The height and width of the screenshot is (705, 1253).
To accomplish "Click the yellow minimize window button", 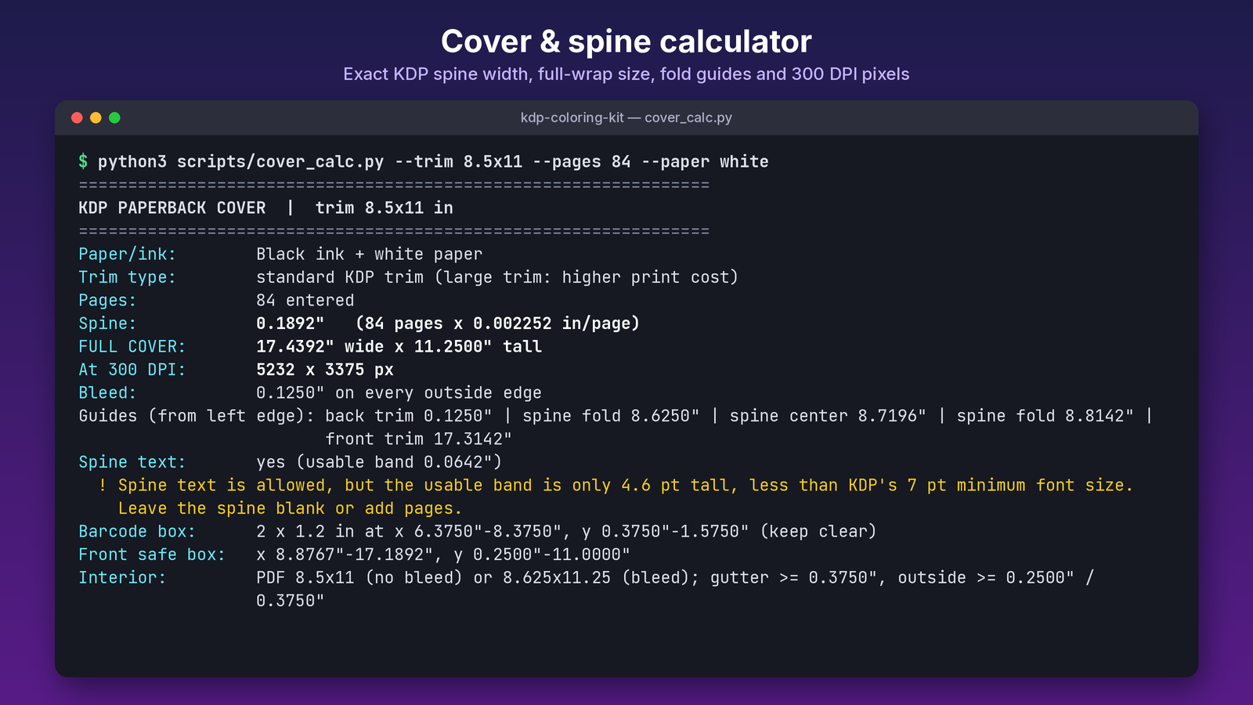I will point(96,117).
